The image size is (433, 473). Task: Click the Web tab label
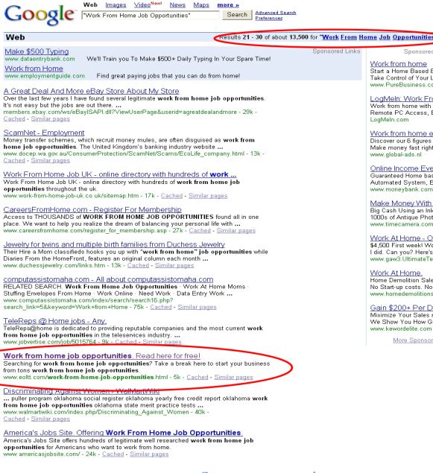click(x=90, y=4)
